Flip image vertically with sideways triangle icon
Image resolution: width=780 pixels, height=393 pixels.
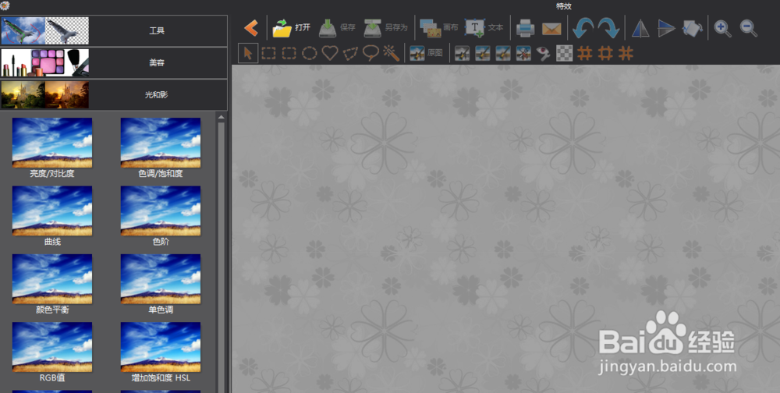pos(666,28)
